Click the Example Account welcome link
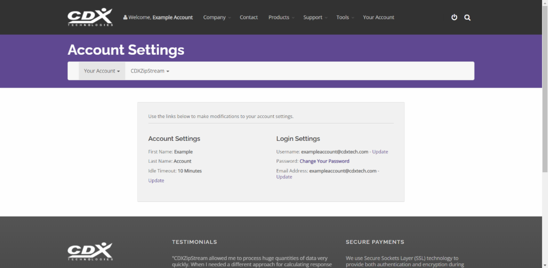The width and height of the screenshot is (548, 268). [x=173, y=17]
